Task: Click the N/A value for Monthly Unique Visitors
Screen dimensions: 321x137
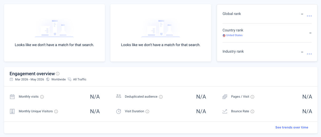Action: pyautogui.click(x=95, y=111)
